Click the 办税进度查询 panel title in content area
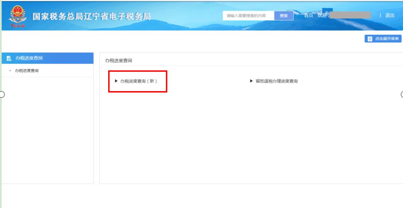The width and height of the screenshot is (403, 208). click(x=118, y=60)
